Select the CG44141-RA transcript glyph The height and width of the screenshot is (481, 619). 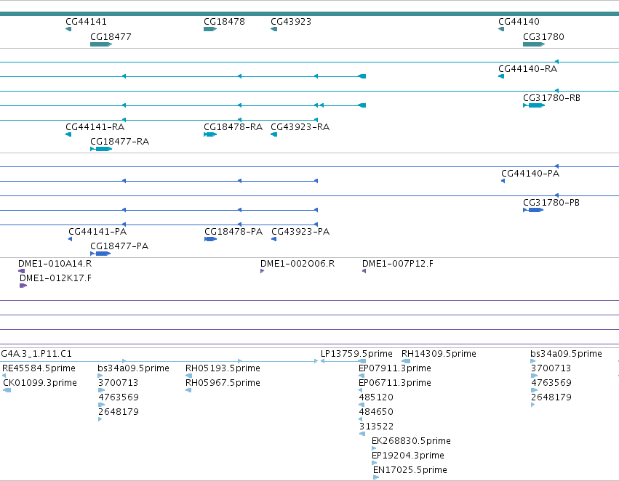68,134
